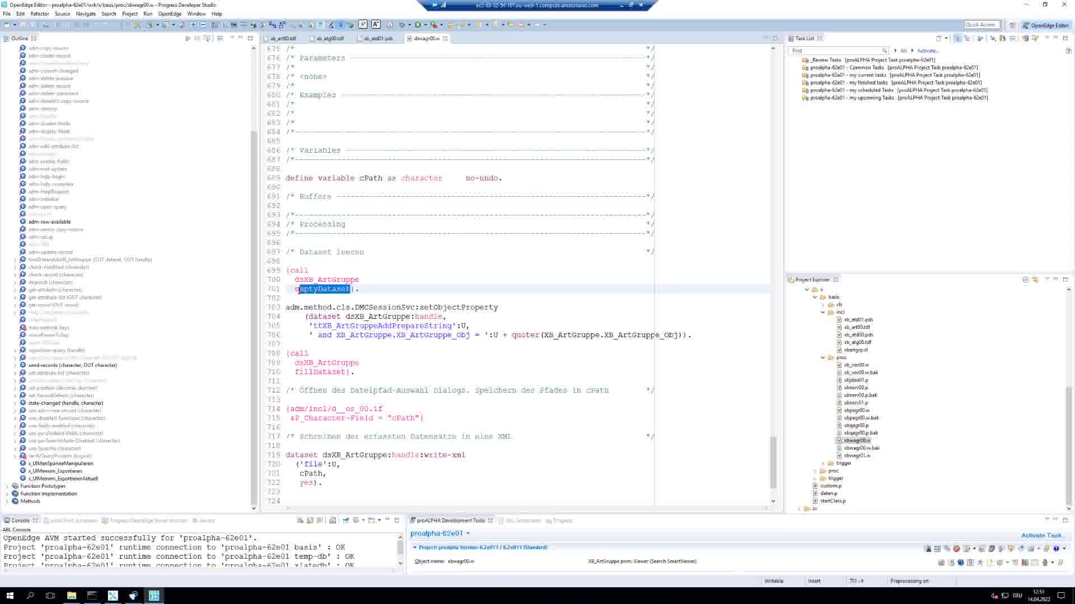Image resolution: width=1075 pixels, height=604 pixels.
Task: Toggle Categorized presentation in Task List
Action: click(958, 38)
